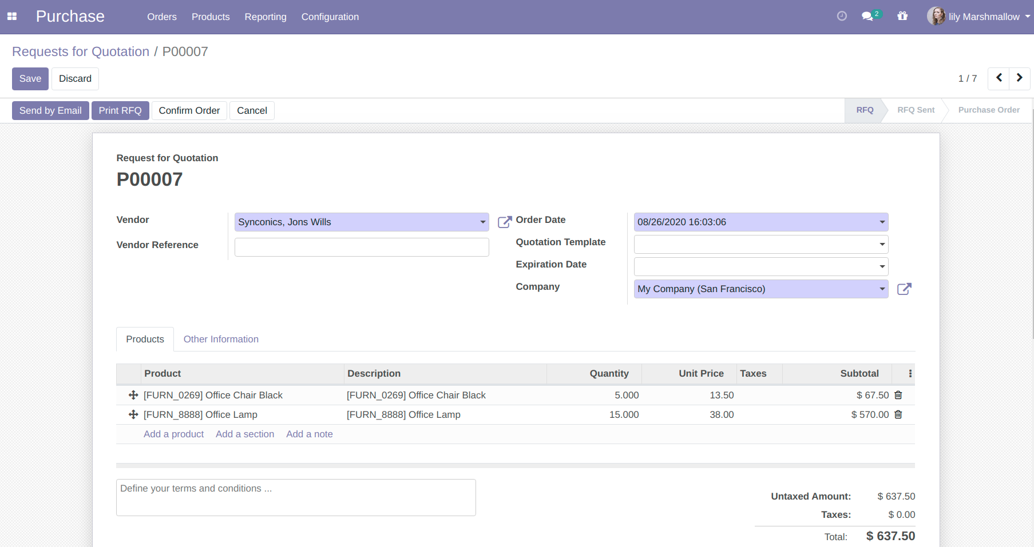
Task: Go to the next record arrow
Action: pos(1019,78)
